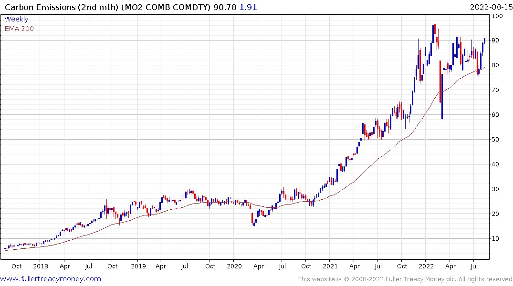Click the 20 y-axis label
Screen dimensions: 513x286
pyautogui.click(x=495, y=214)
